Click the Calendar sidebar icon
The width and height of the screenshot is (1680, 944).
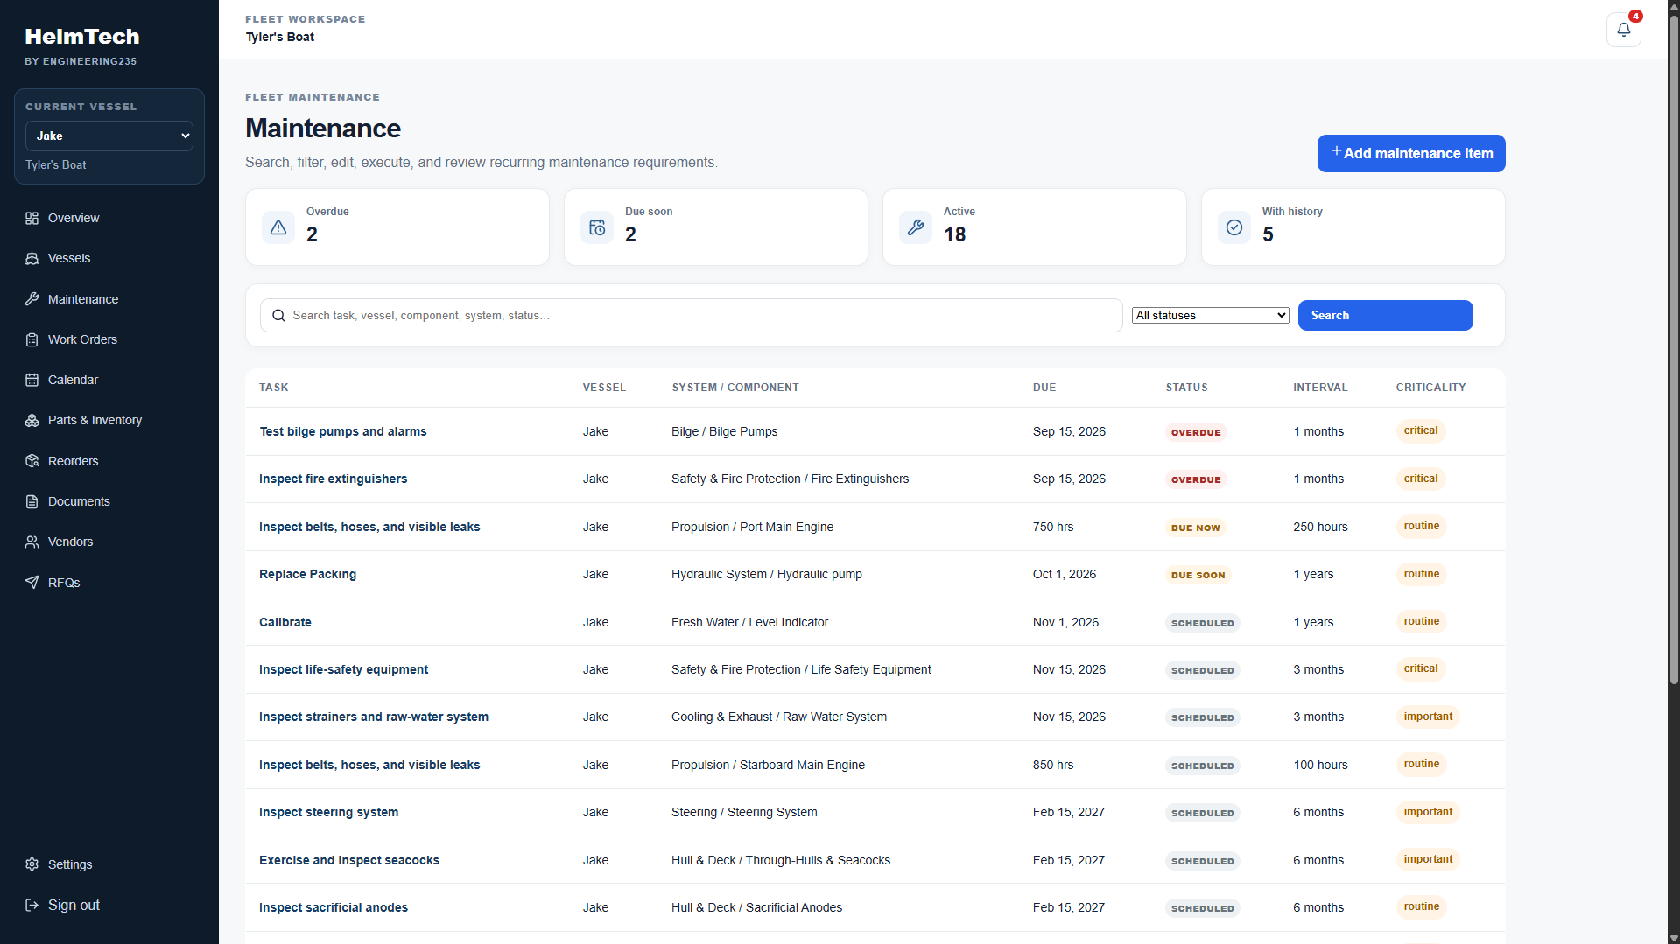click(x=32, y=380)
